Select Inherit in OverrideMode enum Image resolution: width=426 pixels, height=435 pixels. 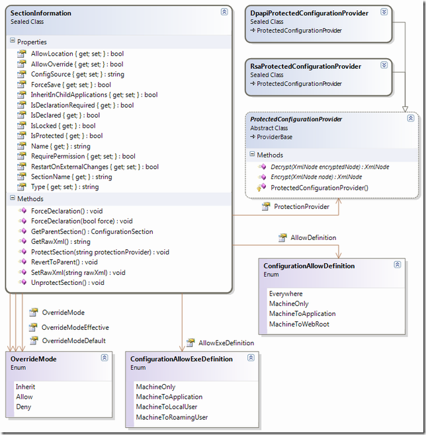(25, 387)
